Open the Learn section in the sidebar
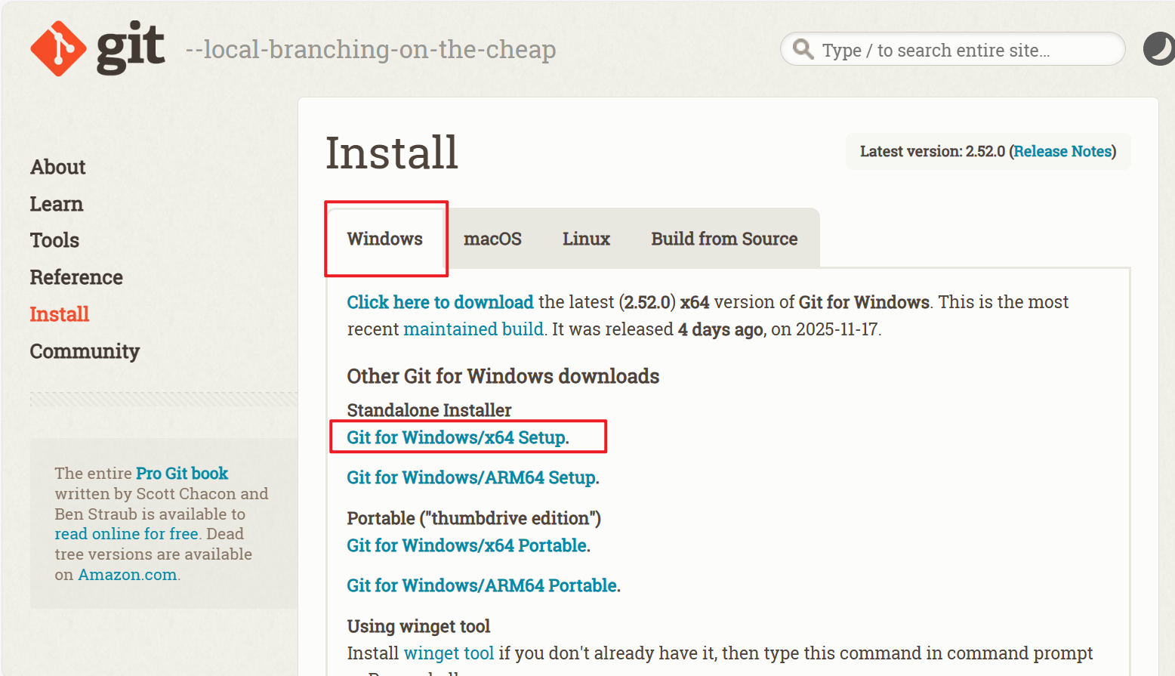Image resolution: width=1175 pixels, height=676 pixels. [57, 204]
